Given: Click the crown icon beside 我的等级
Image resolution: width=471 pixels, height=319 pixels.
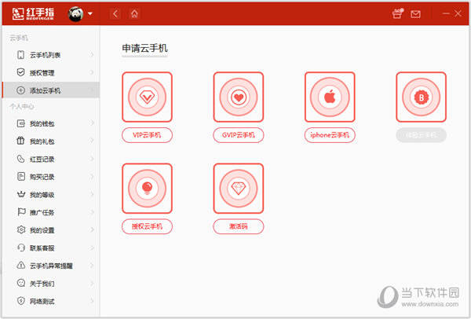Looking at the screenshot, I should tap(20, 194).
